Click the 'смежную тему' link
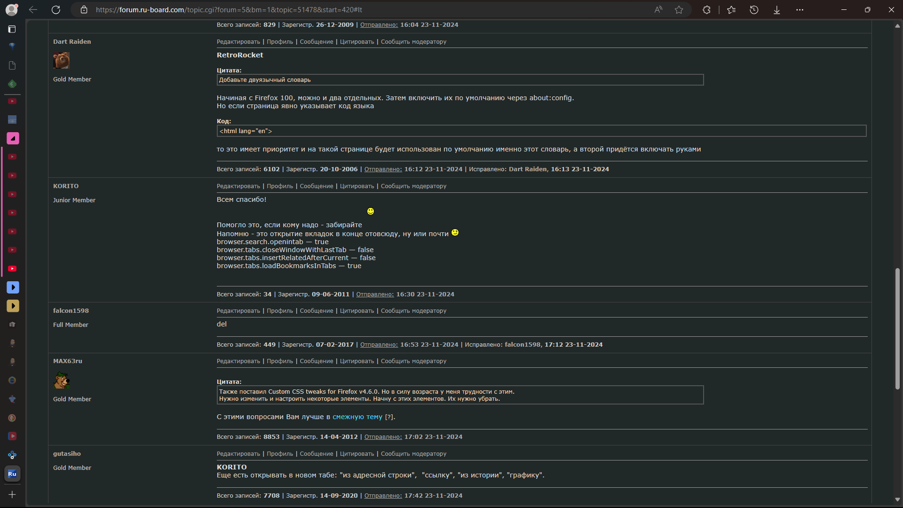This screenshot has width=903, height=508. coord(357,417)
